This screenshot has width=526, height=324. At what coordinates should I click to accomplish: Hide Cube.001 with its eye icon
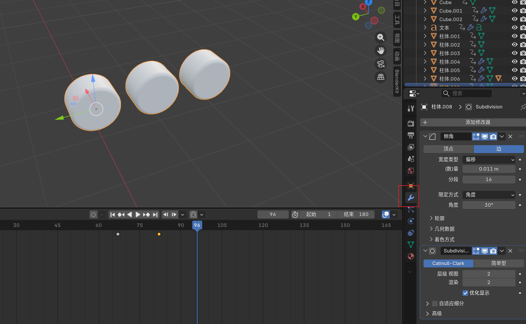pyautogui.click(x=514, y=11)
